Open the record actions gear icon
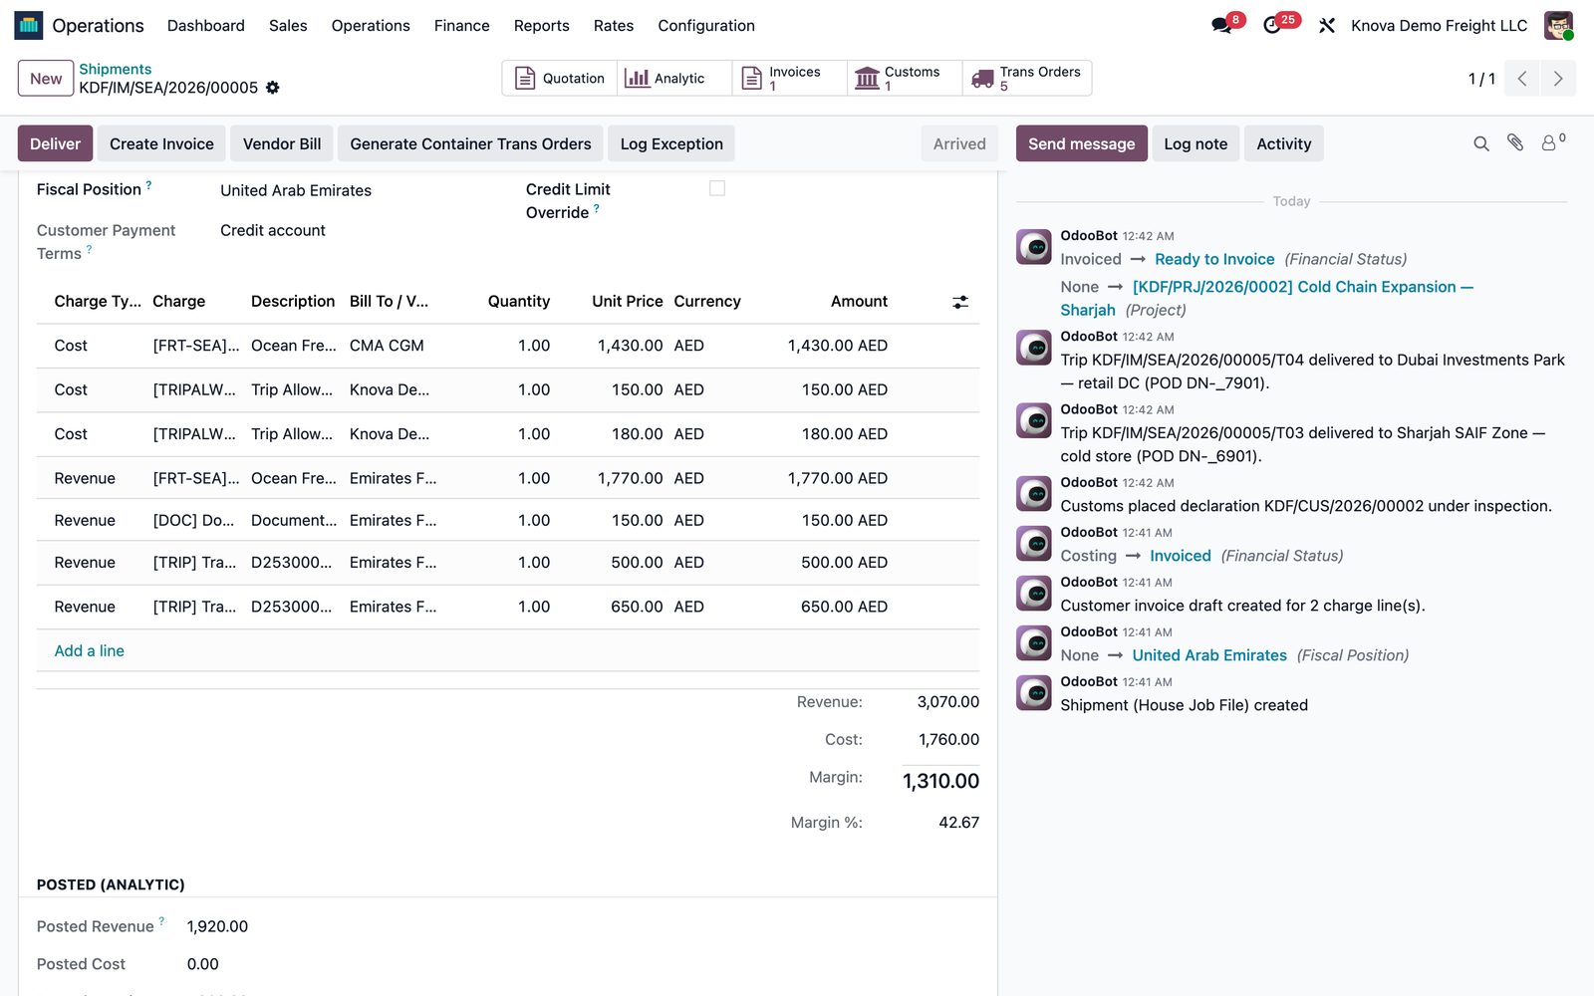 pos(273,88)
